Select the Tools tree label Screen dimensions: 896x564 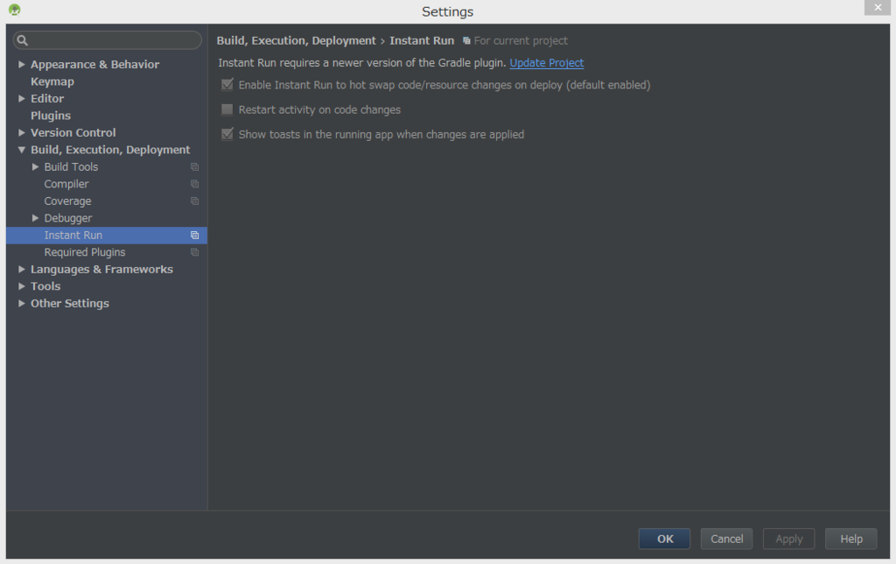(45, 286)
